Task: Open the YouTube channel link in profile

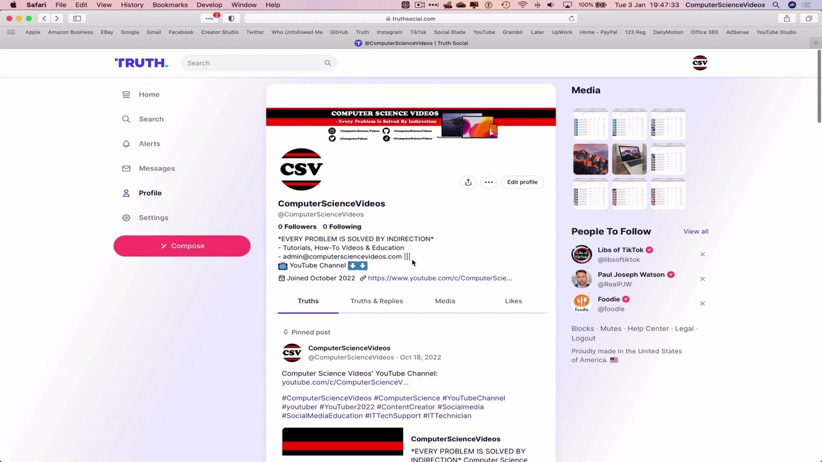Action: point(440,278)
